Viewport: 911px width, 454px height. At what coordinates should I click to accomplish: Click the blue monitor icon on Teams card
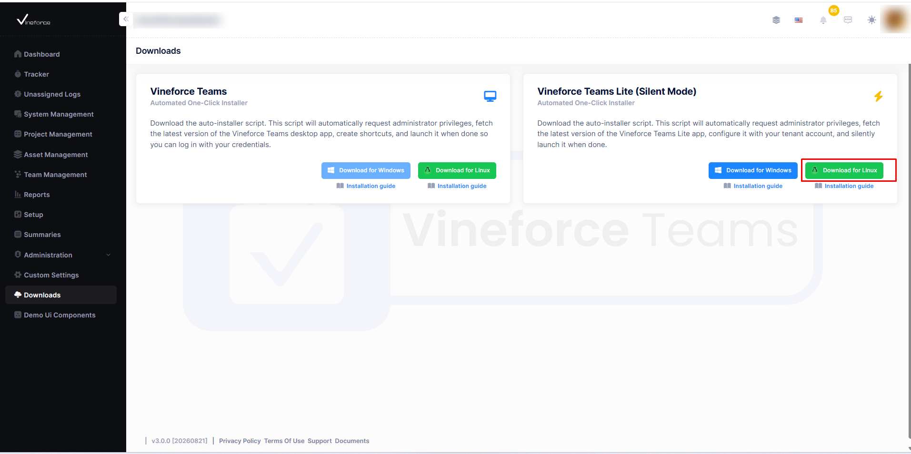[490, 96]
